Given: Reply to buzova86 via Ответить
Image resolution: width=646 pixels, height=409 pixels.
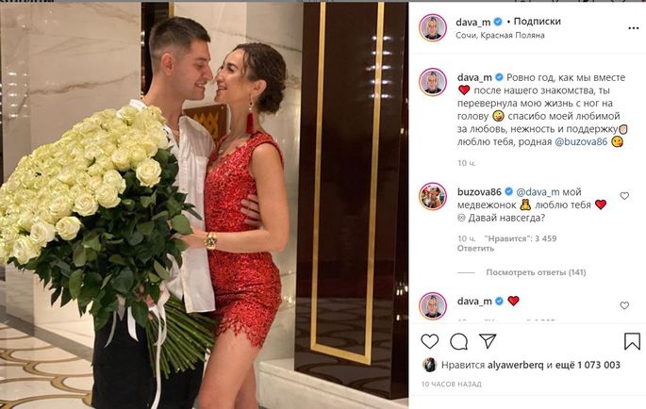Looking at the screenshot, I should tap(475, 249).
